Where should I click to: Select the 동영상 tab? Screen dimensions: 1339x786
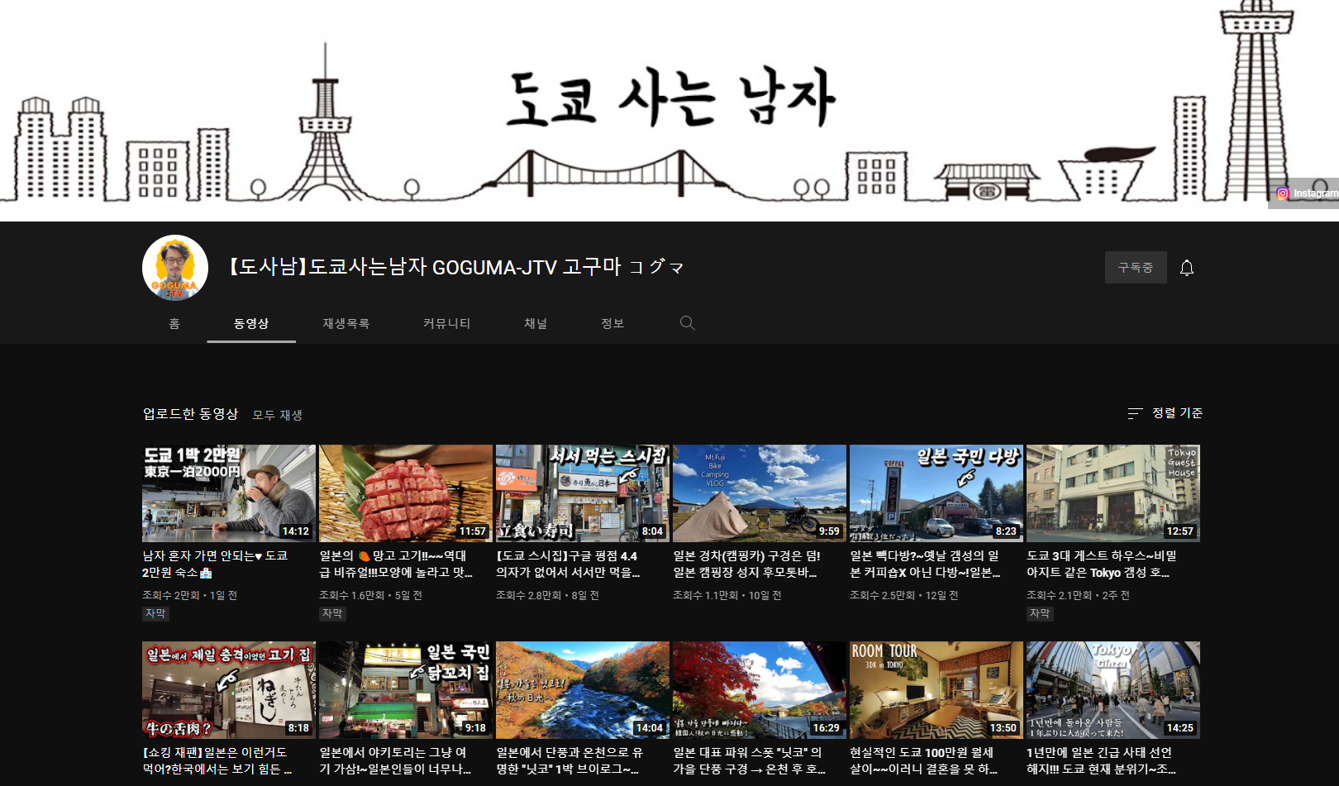click(251, 323)
